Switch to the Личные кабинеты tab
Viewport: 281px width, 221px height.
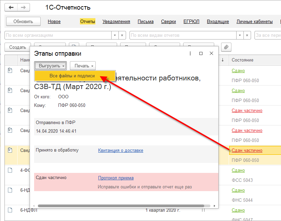(254, 21)
